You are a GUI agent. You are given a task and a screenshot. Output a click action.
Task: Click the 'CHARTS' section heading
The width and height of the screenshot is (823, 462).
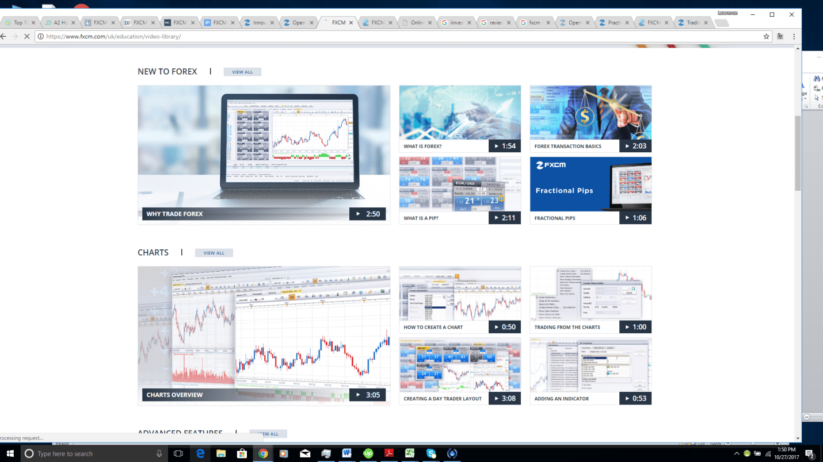pos(153,253)
